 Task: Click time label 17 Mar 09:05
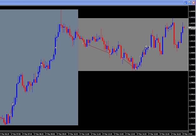(50, 134)
